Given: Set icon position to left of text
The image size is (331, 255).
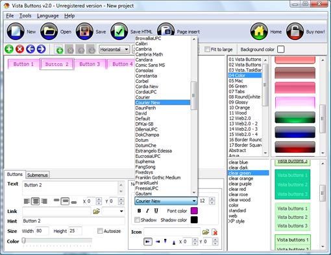Looking at the screenshot, I should (x=148, y=241).
